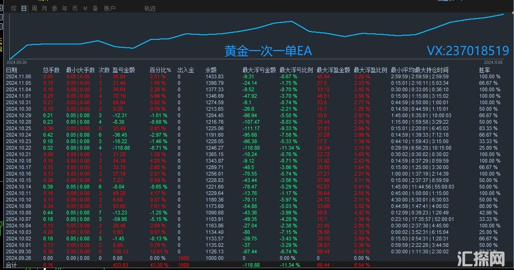The image size is (514, 270).
Task: Click balance value 1433.83
Action: coord(214,76)
